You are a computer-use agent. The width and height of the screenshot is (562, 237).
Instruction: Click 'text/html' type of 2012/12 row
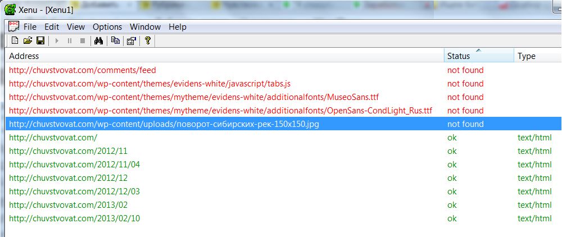click(x=534, y=178)
